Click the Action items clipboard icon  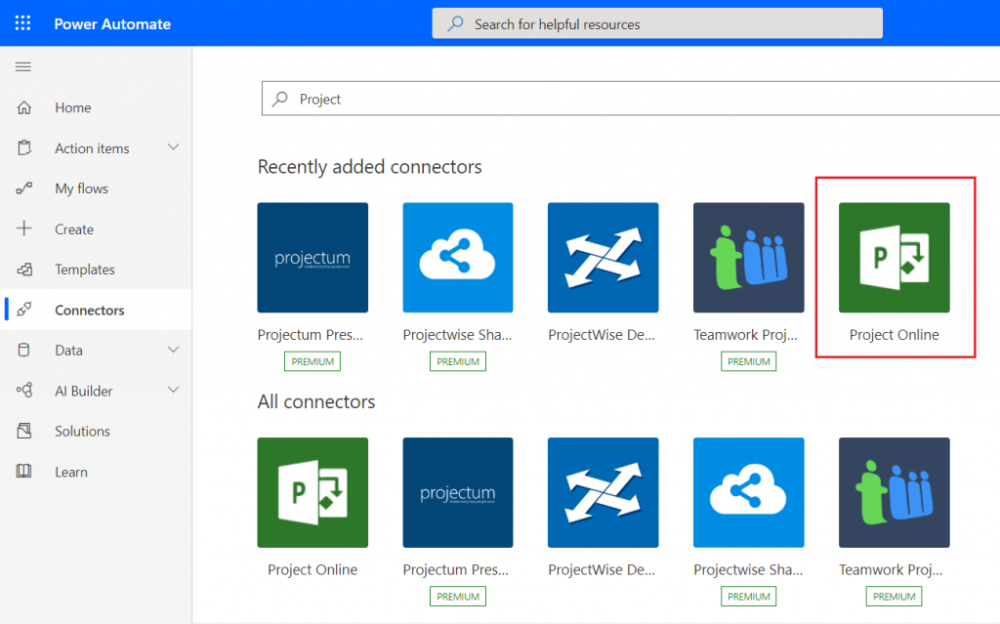[24, 148]
